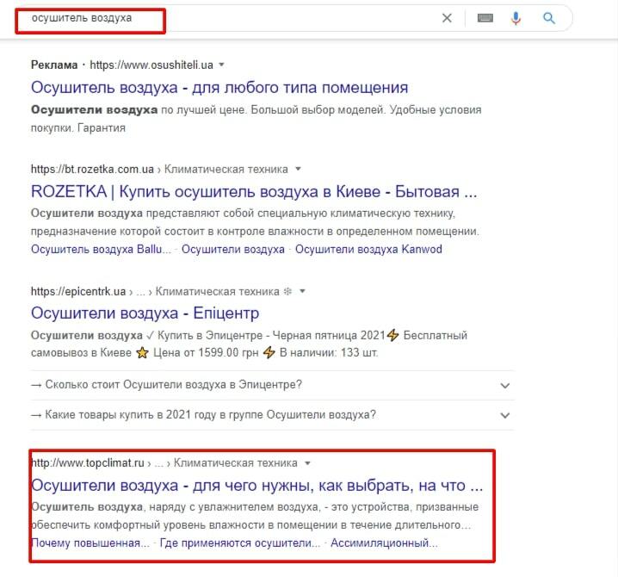Image resolution: width=618 pixels, height=577 pixels.
Task: Submit search with the magnifier icon
Action: 549,18
